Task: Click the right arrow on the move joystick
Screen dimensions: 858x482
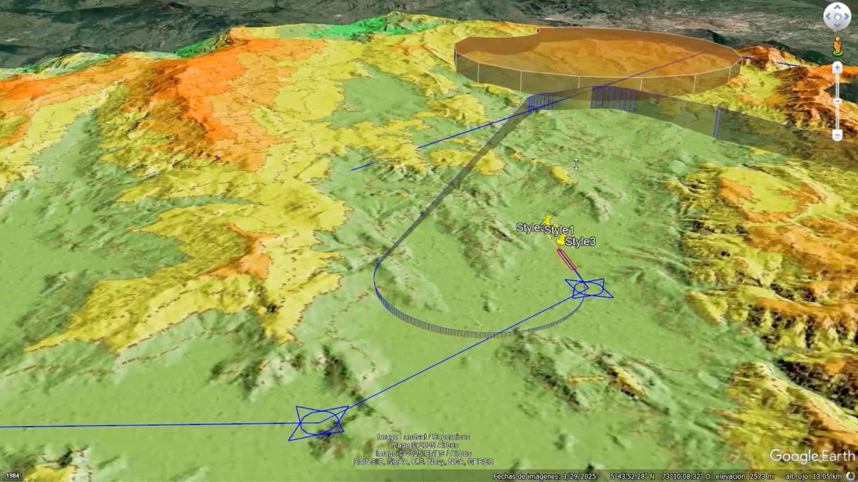Action: [845, 17]
